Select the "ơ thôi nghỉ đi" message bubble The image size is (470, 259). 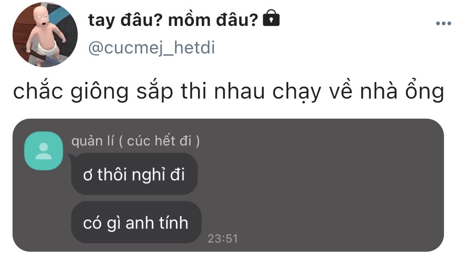coord(134,174)
